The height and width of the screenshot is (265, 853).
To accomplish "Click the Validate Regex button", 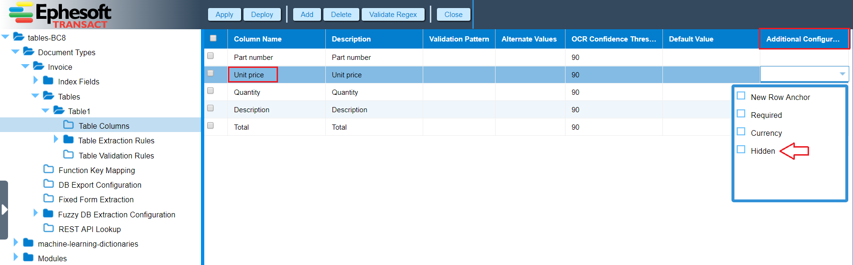I will 393,15.
